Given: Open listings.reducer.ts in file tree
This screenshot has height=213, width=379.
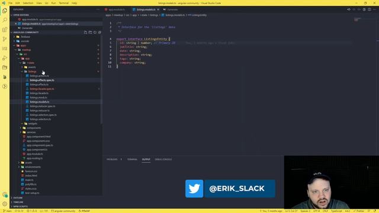Looking at the screenshot, I should pyautogui.click(x=40, y=111).
